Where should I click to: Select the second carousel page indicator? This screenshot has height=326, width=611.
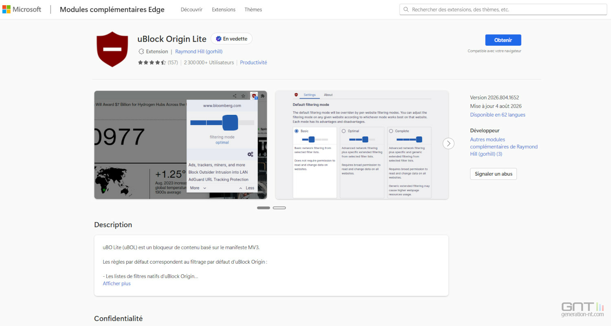[279, 208]
